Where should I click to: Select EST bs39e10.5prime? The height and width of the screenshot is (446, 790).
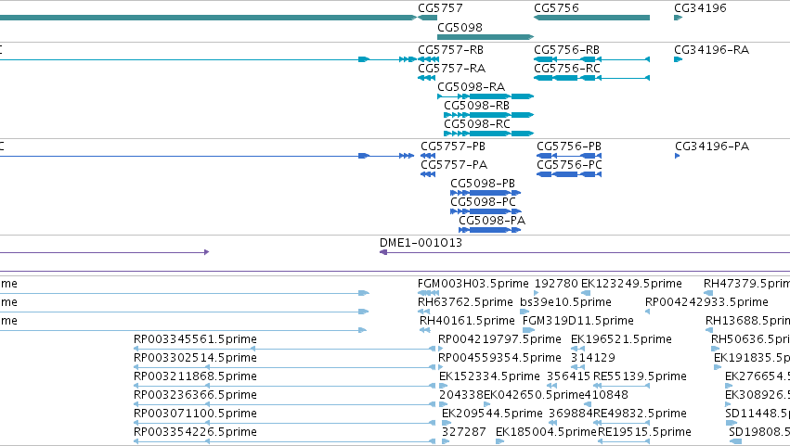[565, 302]
